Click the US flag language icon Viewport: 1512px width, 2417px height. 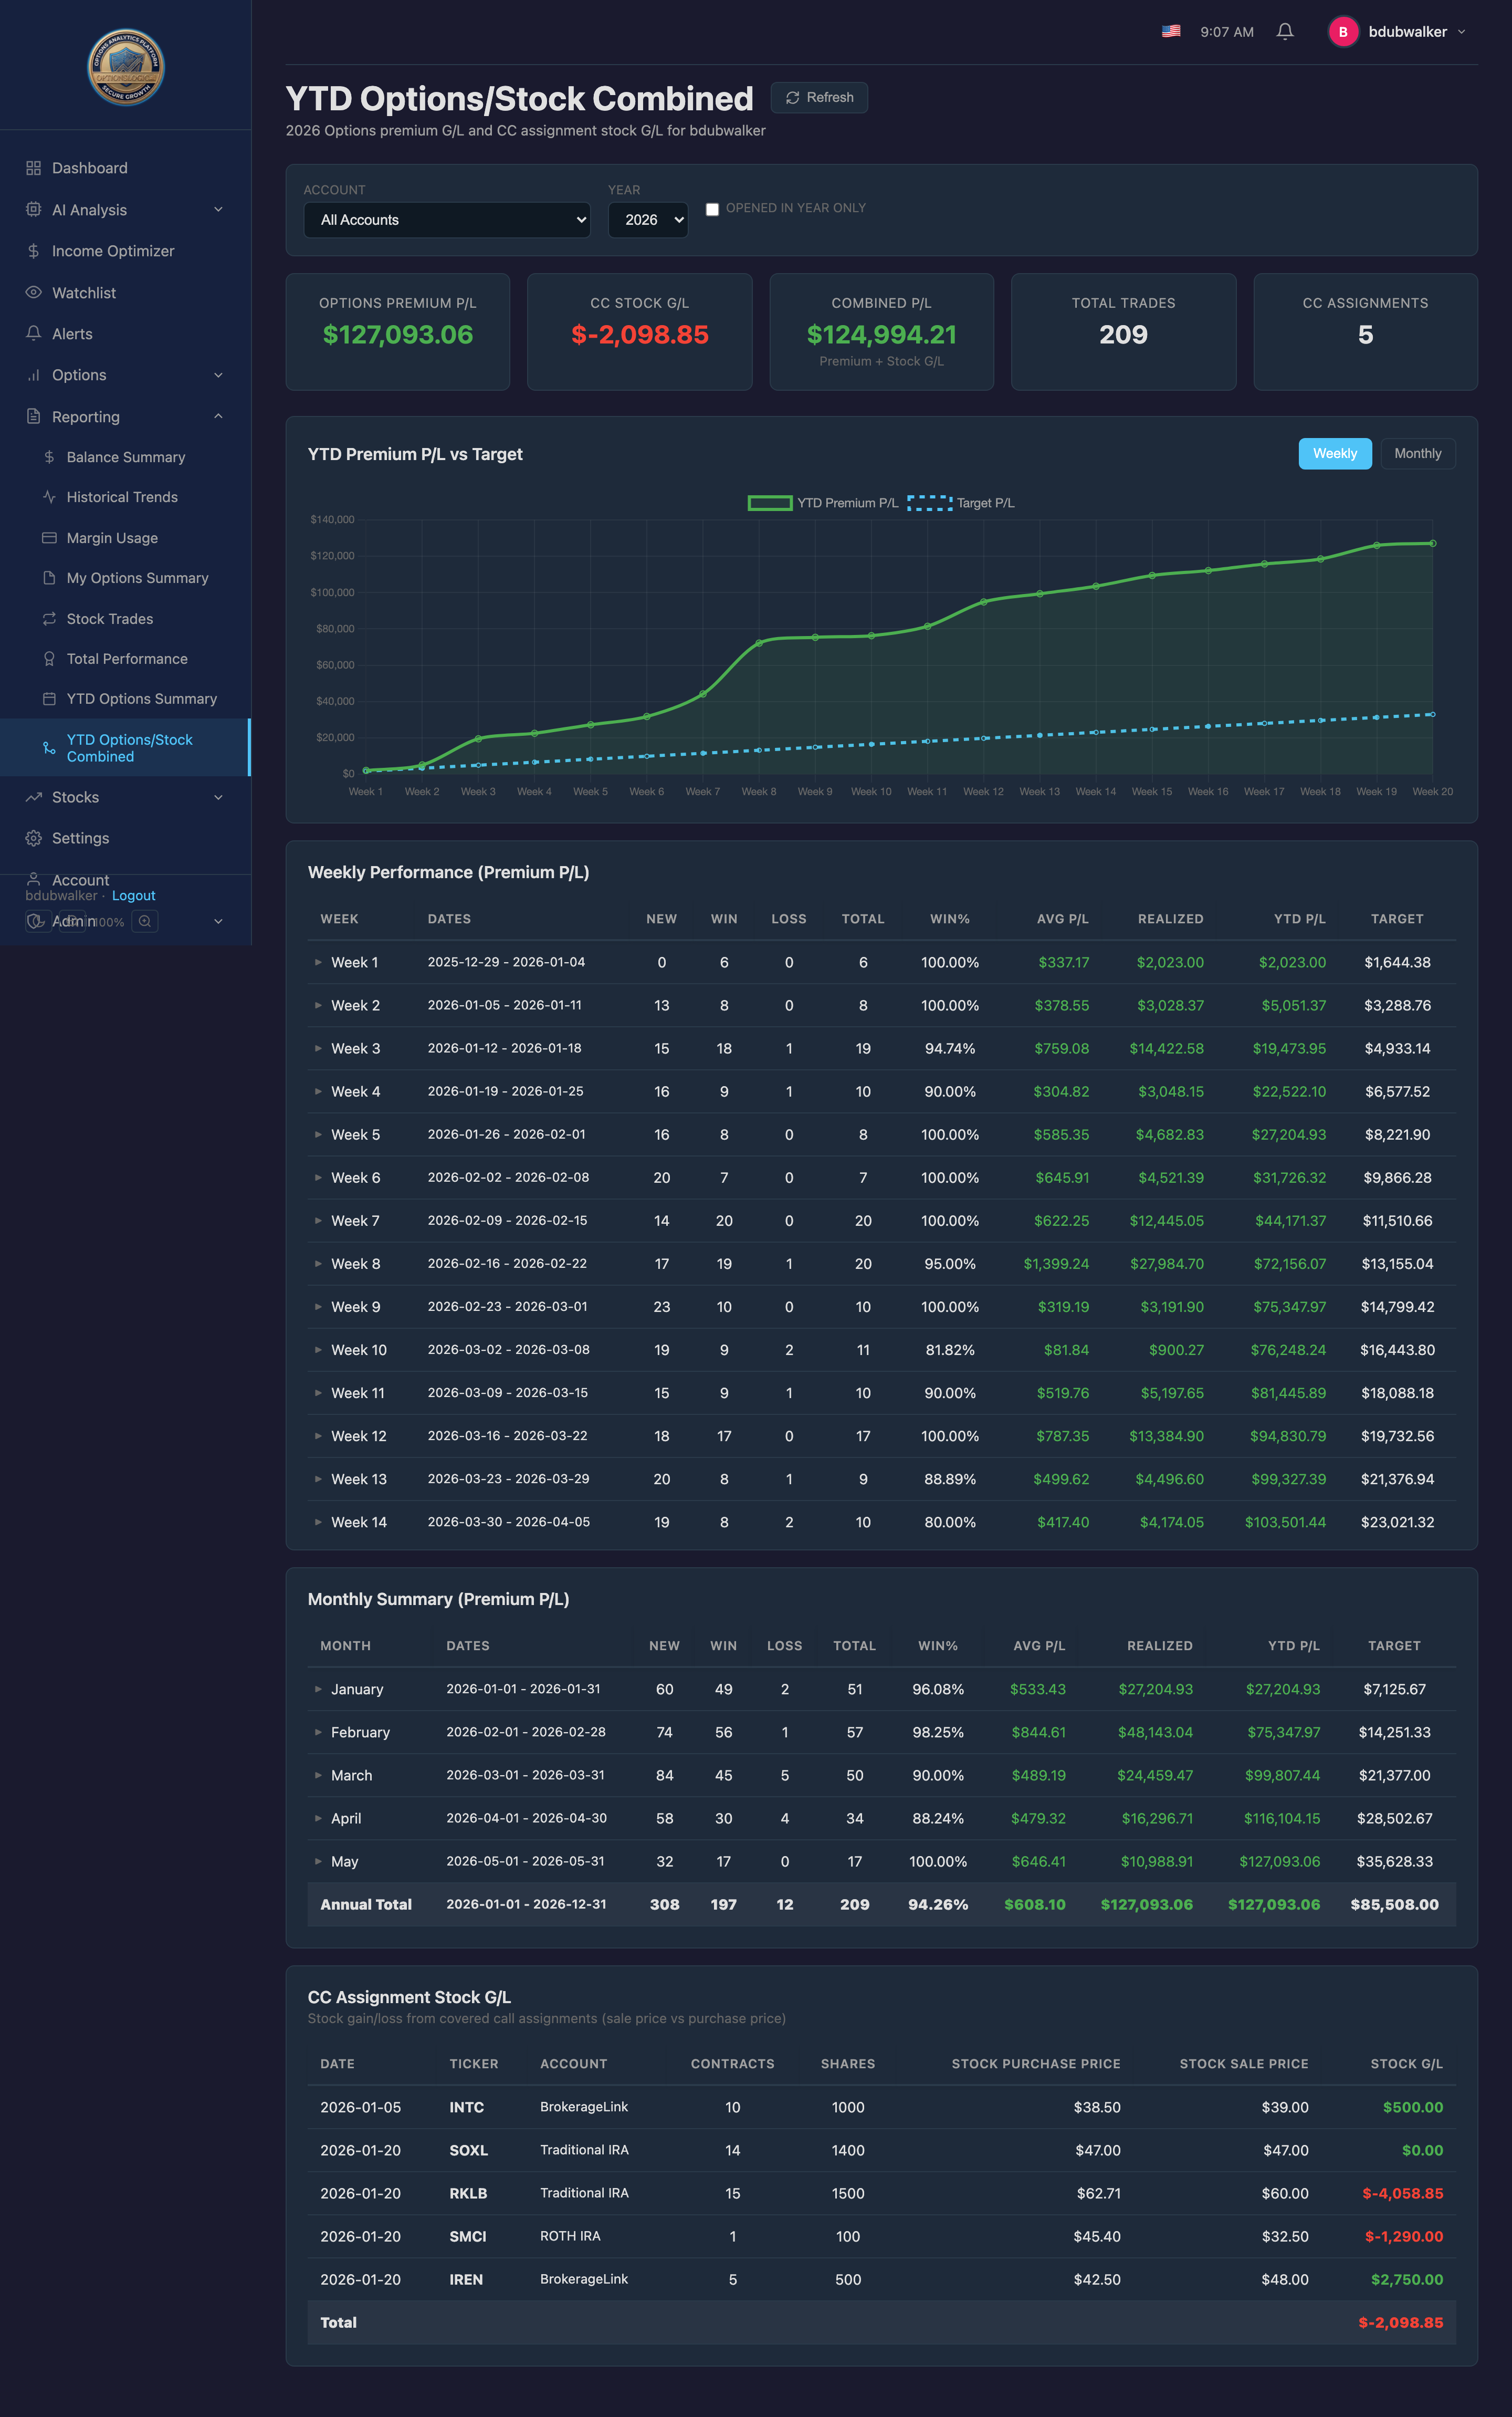pyautogui.click(x=1171, y=32)
